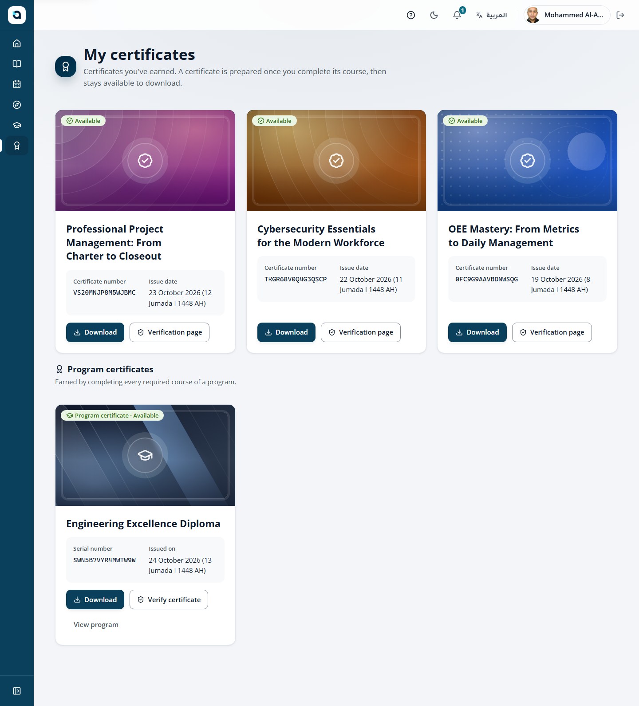639x706 pixels.
Task: Click the My certificates page heading
Action: coord(139,55)
